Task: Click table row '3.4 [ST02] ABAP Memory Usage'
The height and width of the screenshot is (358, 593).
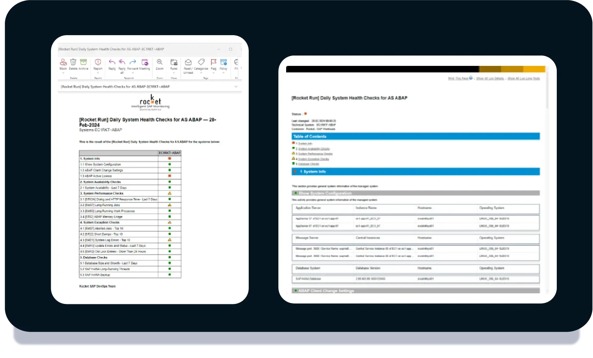Action: click(x=130, y=217)
